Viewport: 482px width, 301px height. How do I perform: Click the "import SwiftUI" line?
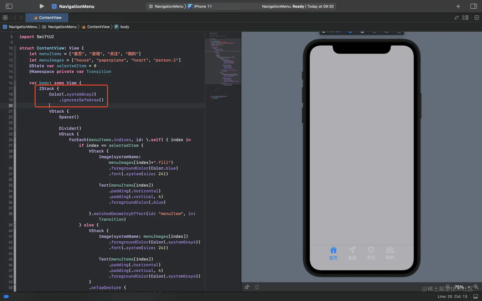[x=37, y=37]
